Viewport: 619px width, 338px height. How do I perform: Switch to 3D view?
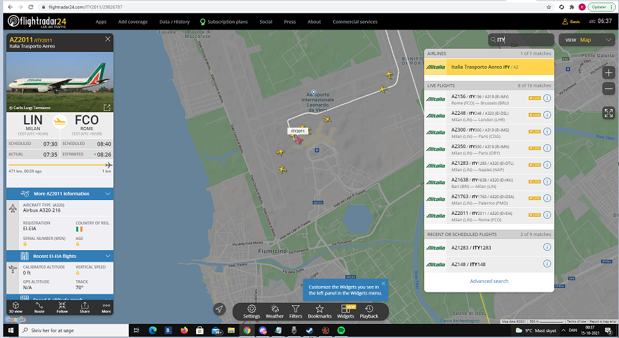(x=16, y=308)
